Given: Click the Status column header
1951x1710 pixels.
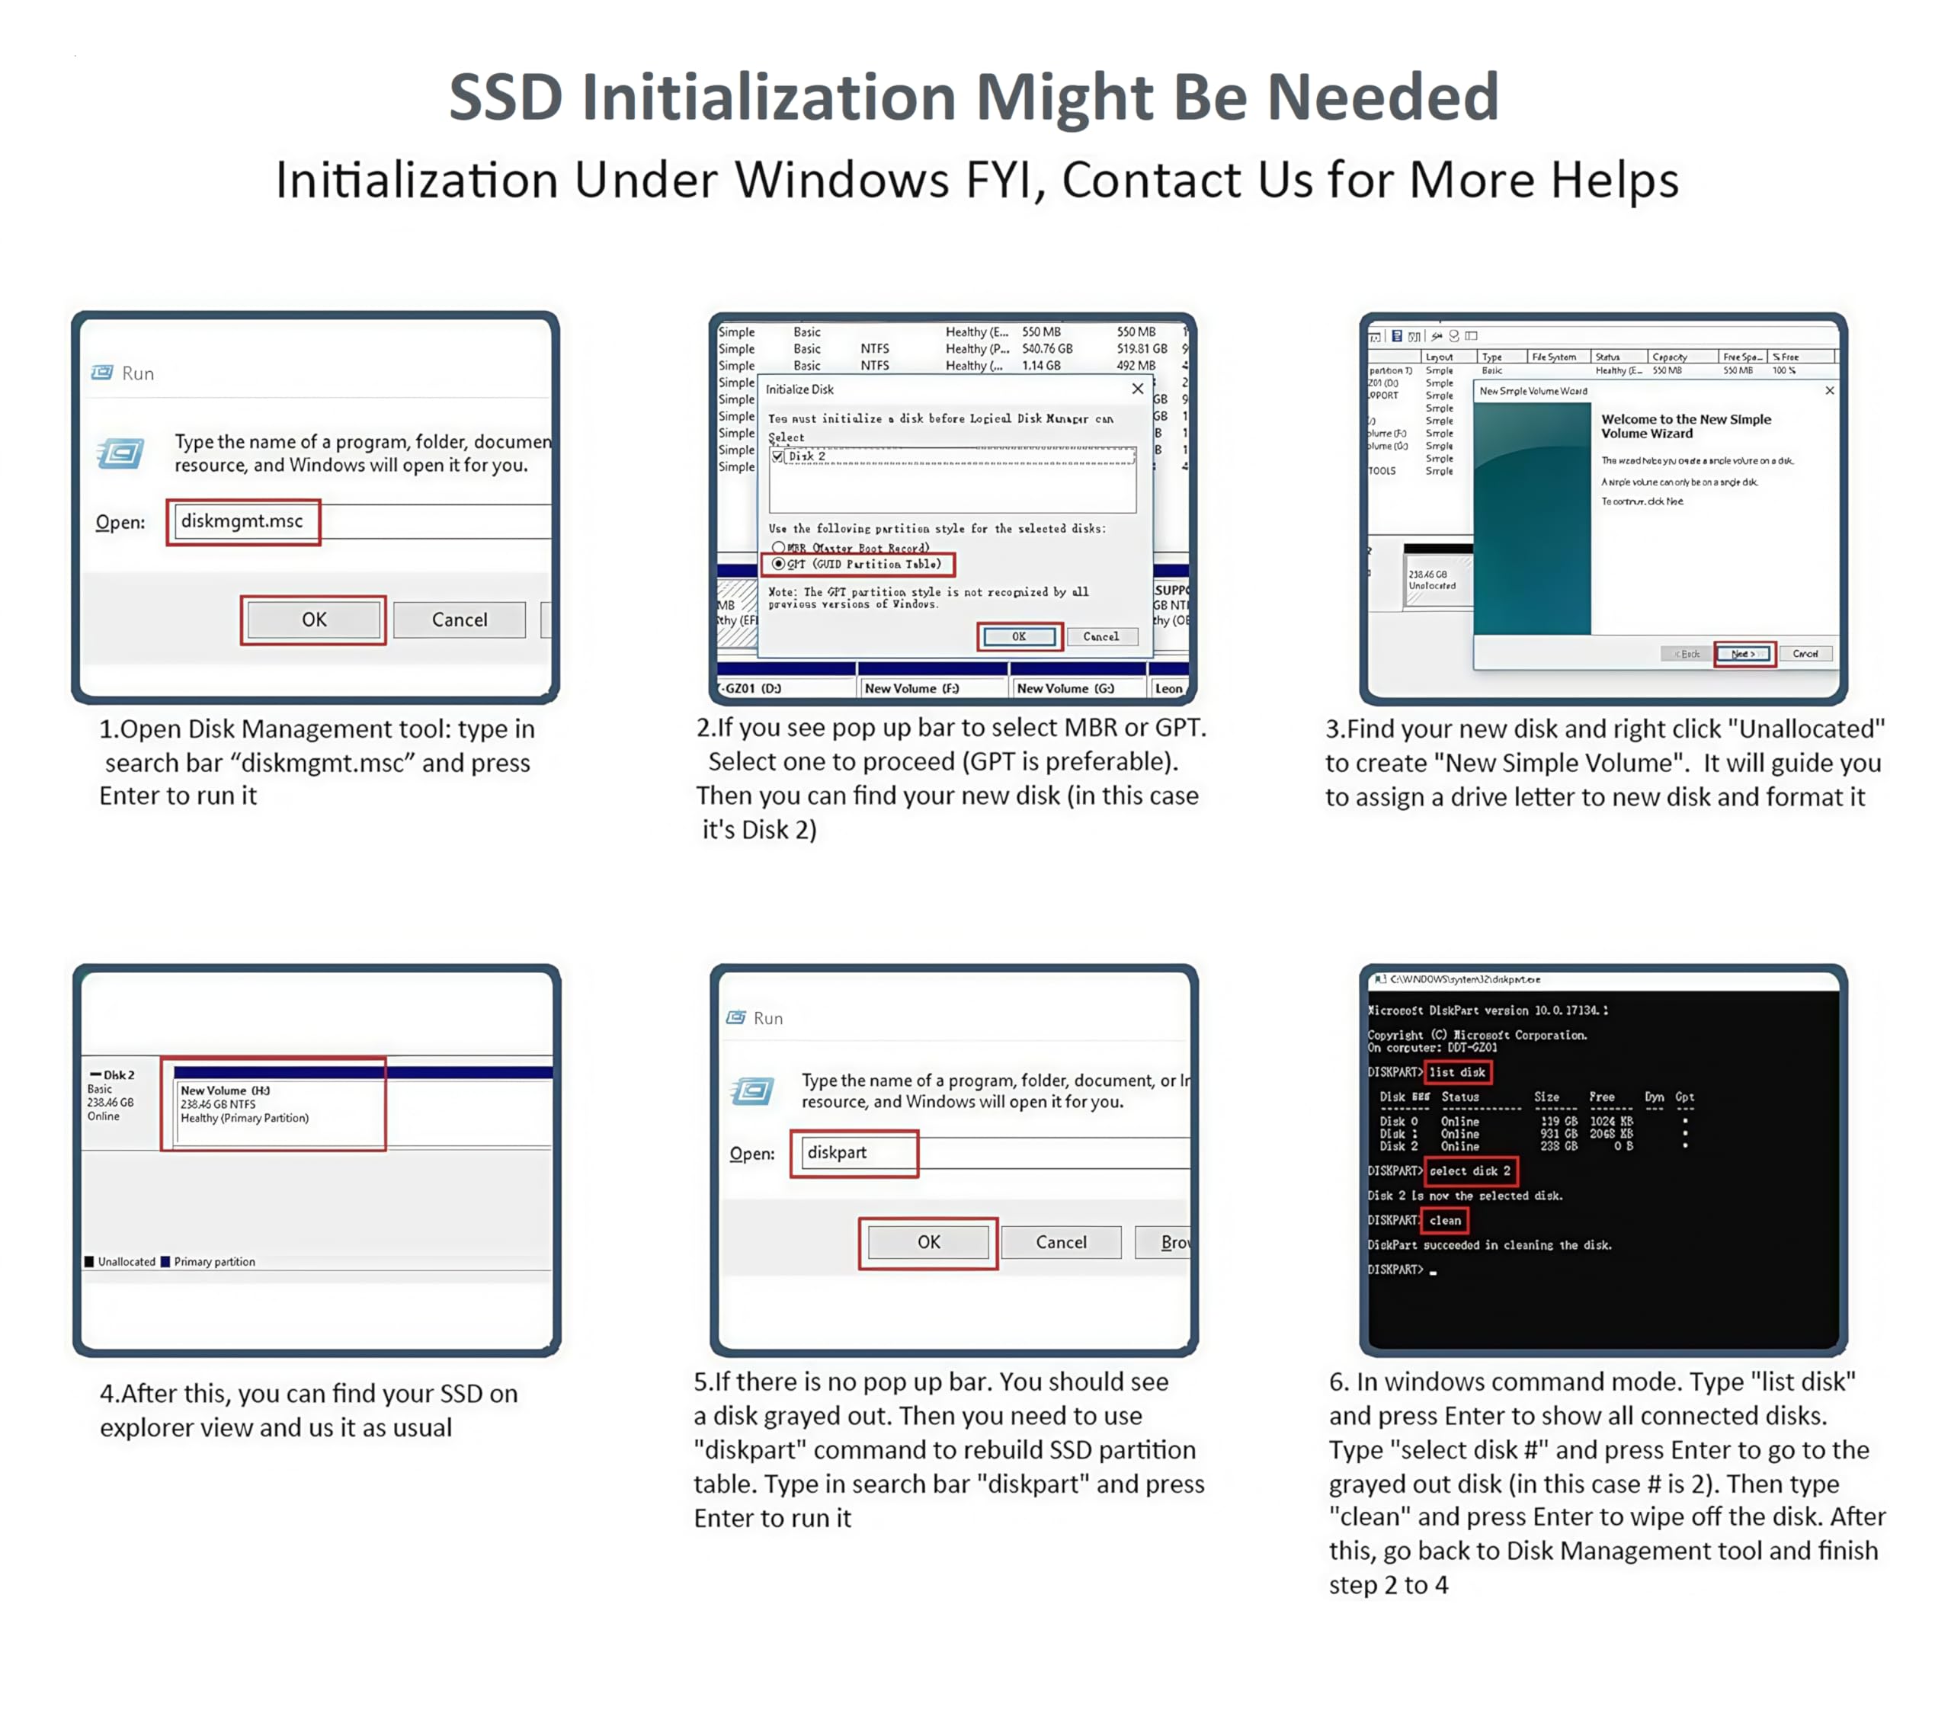Looking at the screenshot, I should (x=1610, y=357).
